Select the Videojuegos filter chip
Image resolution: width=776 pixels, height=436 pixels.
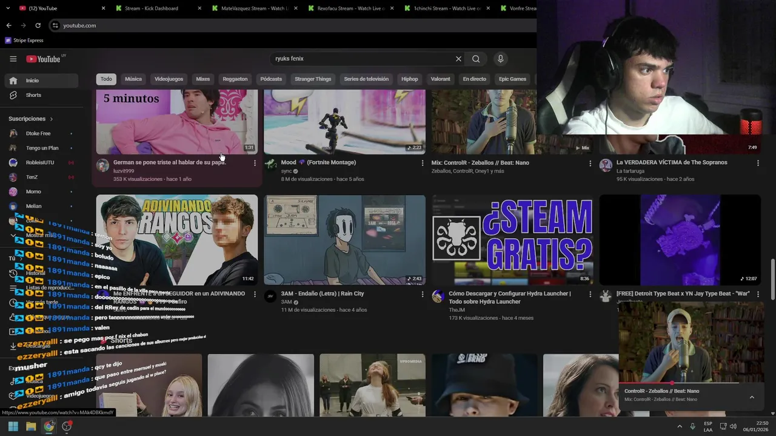169,79
